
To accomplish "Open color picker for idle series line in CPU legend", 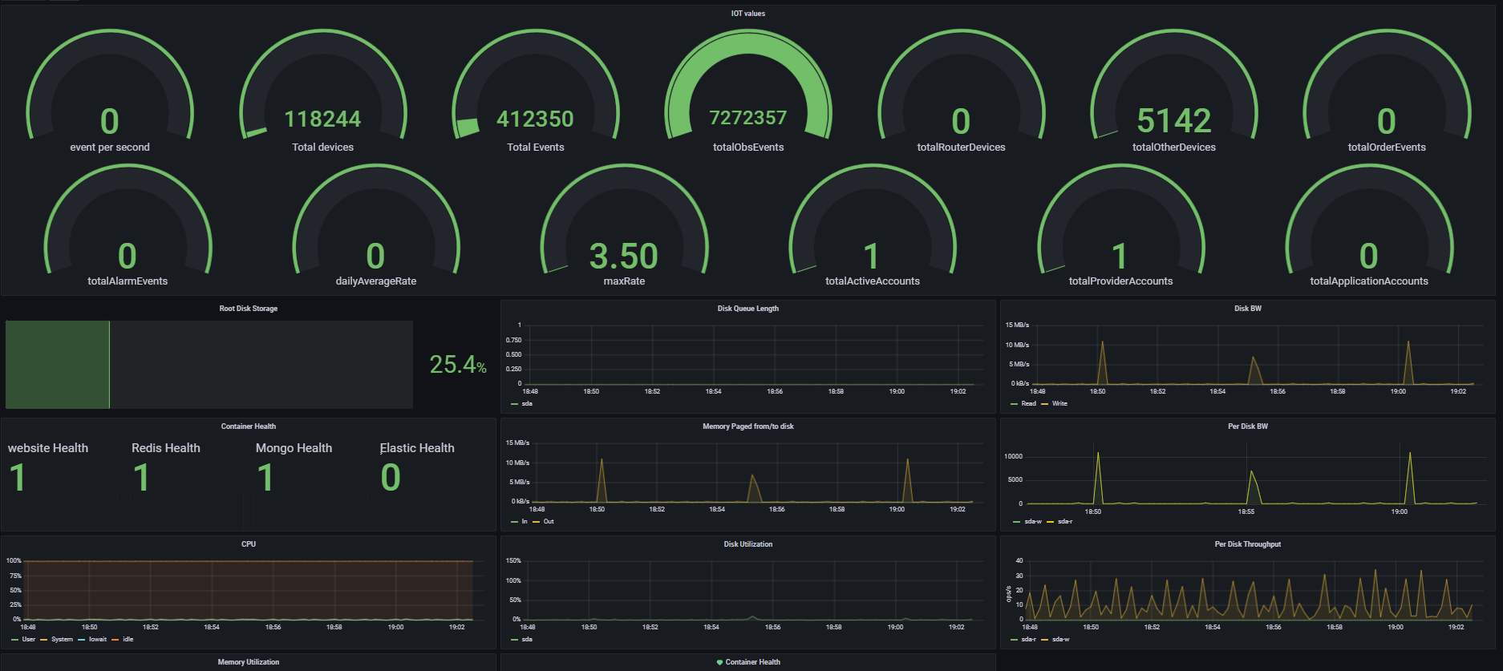I will click(x=115, y=640).
